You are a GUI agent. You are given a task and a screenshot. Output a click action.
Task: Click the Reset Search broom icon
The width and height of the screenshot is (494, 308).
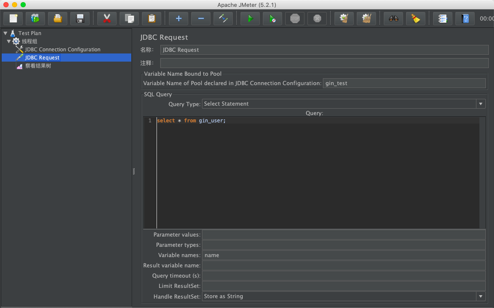click(416, 18)
